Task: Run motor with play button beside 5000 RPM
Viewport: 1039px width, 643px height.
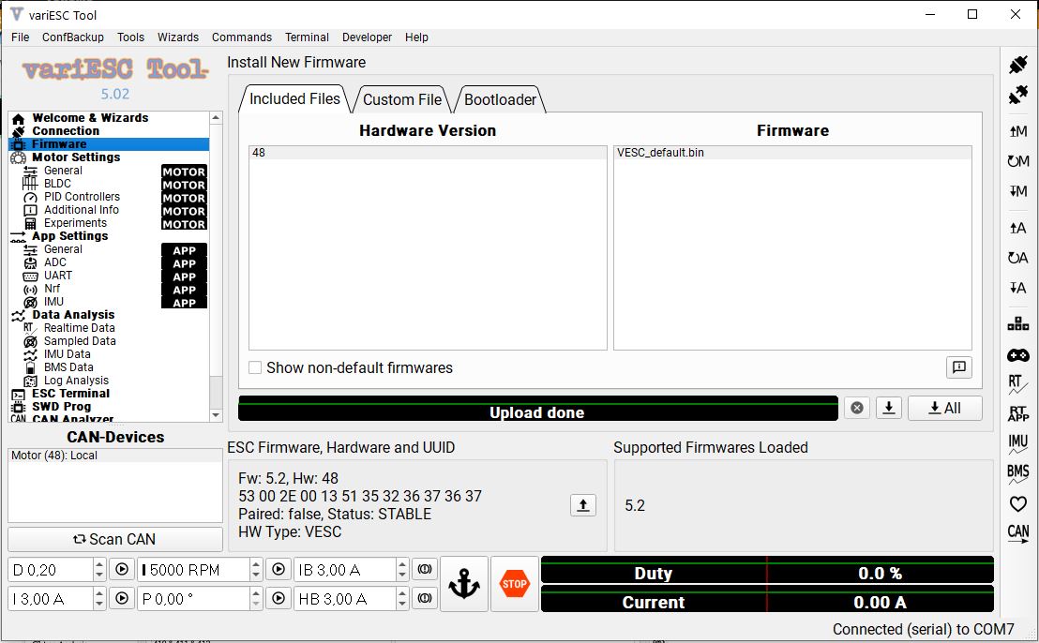Action: 279,570
